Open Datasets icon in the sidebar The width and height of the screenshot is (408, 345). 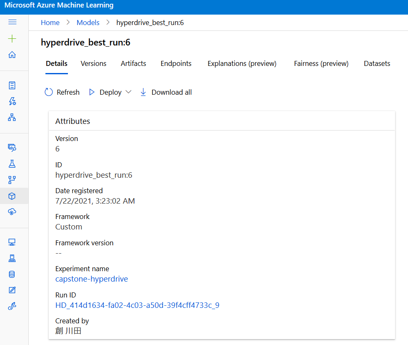12,148
